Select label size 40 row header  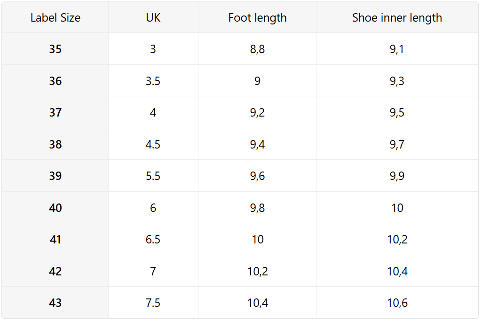[x=55, y=208]
